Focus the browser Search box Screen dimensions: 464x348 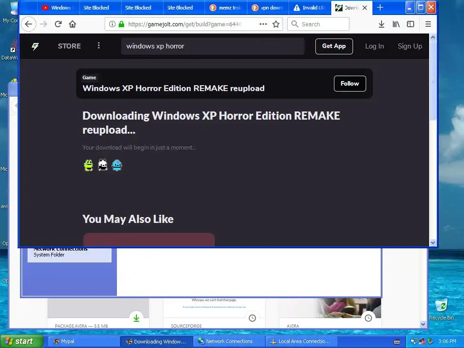[318, 24]
